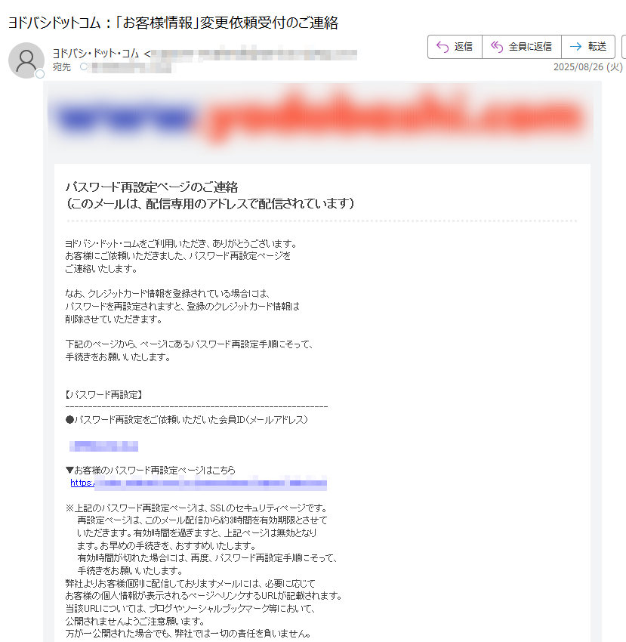The width and height of the screenshot is (626, 642).
Task: Click the ▼お客様のパスワード再設定ページはこちら text
Action: (150, 470)
